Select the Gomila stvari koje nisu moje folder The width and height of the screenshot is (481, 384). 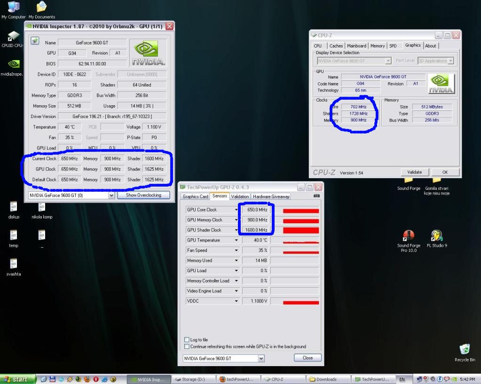pos(436,187)
